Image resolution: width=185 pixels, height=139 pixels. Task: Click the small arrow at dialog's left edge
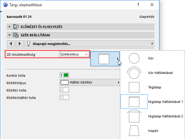point(1,12)
